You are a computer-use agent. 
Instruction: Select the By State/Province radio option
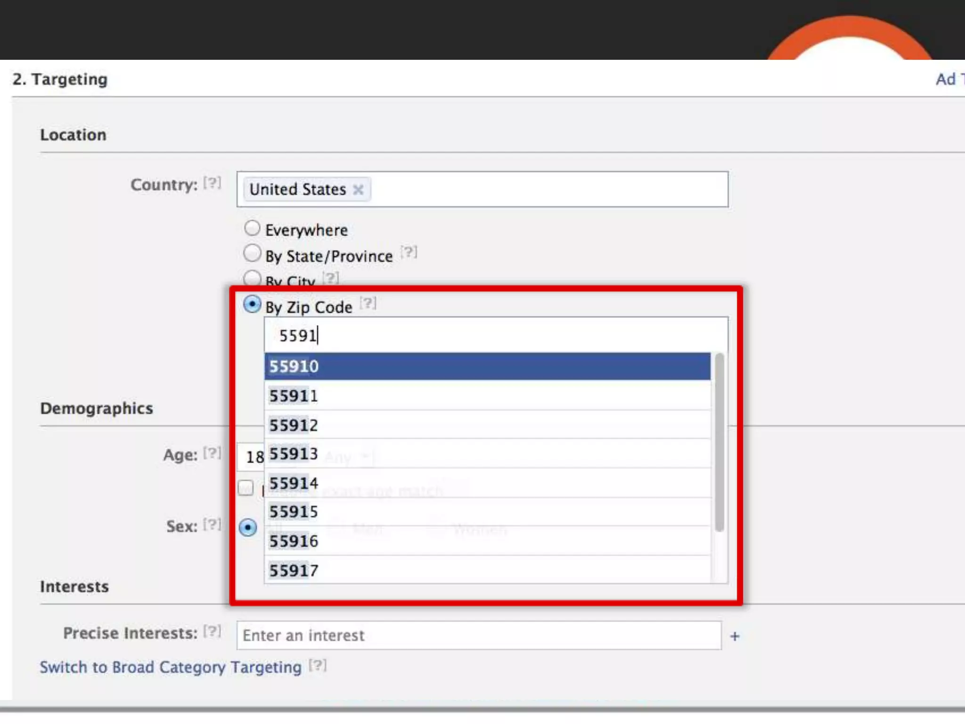click(252, 254)
